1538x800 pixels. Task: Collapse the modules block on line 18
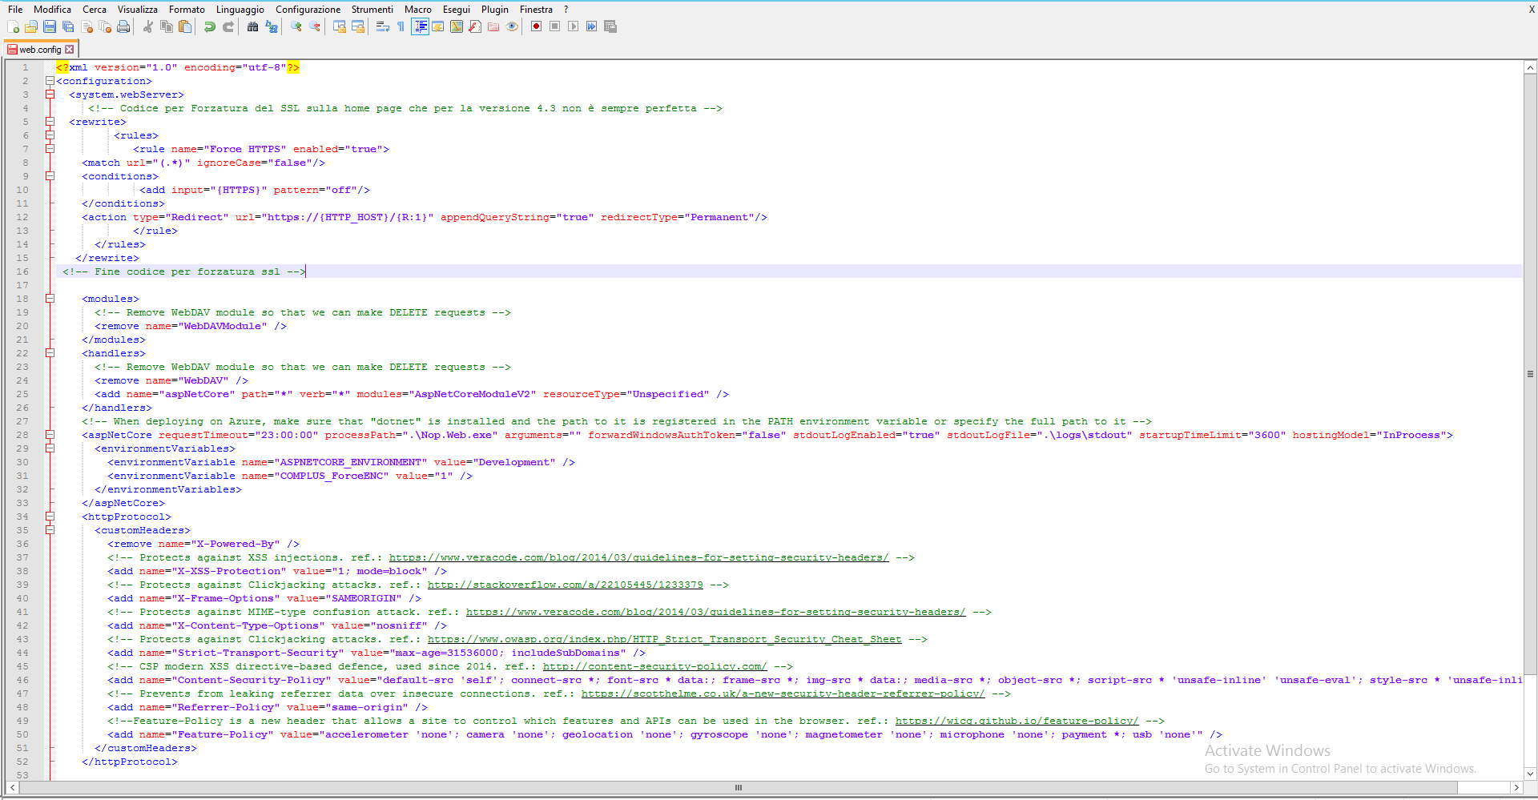(x=50, y=299)
